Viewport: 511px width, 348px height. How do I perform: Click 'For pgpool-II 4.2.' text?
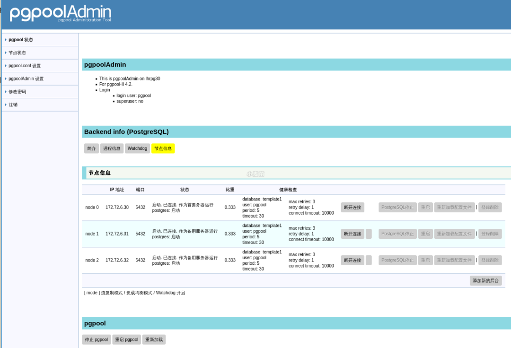pyautogui.click(x=116, y=84)
